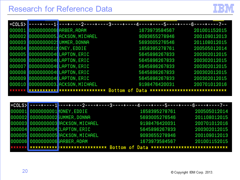240x180 pixels.
Task: Click the IBM logo
Action: 223,8
